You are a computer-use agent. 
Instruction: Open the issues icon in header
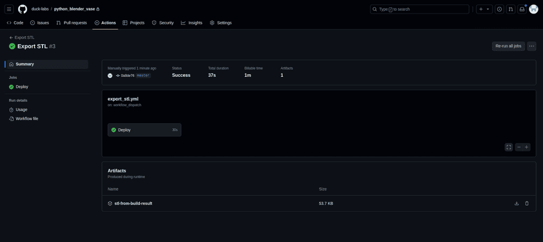pyautogui.click(x=499, y=9)
